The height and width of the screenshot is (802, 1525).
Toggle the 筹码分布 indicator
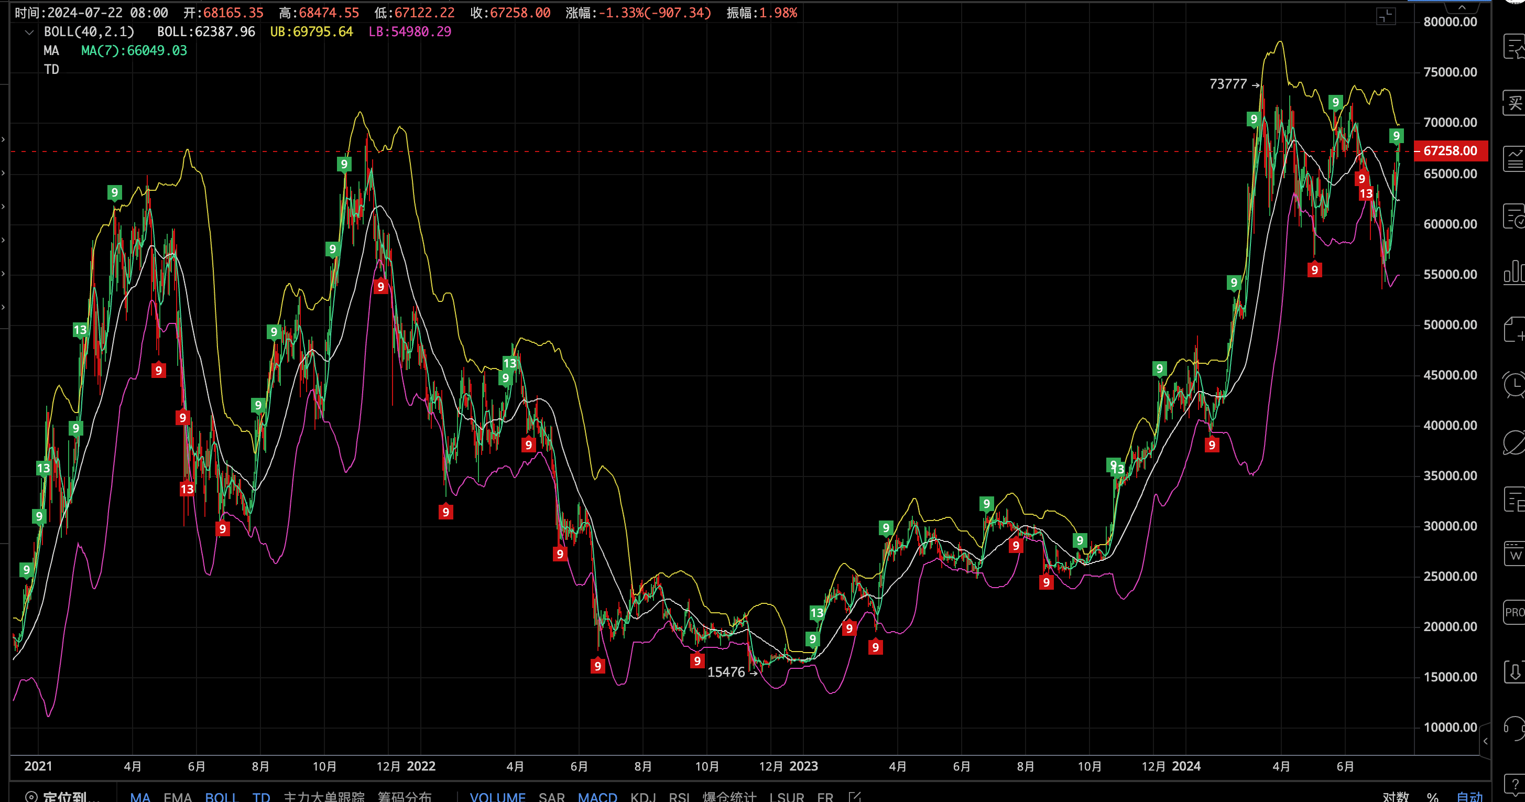[405, 797]
